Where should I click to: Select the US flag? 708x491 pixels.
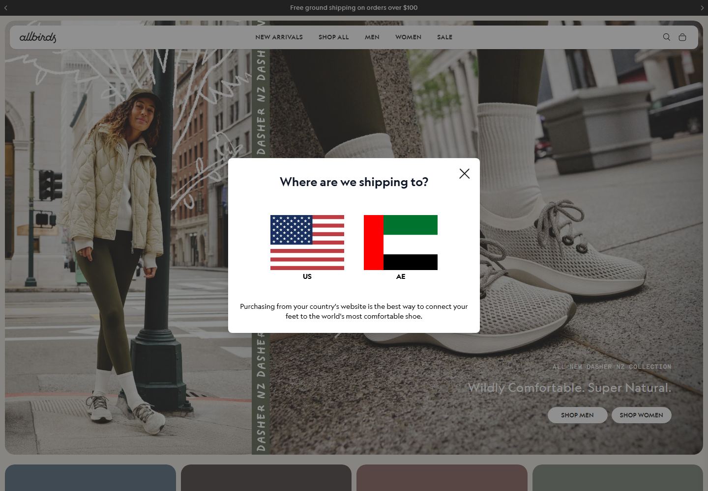click(307, 243)
